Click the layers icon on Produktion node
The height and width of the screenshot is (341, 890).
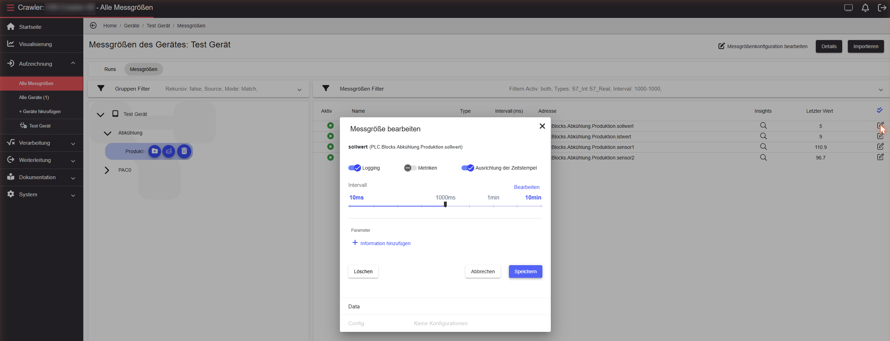(169, 151)
